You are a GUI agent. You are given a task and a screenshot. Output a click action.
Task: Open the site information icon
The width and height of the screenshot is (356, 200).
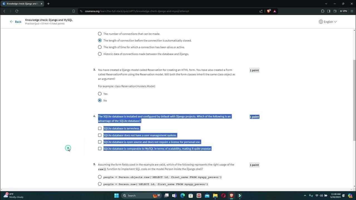click(x=81, y=11)
